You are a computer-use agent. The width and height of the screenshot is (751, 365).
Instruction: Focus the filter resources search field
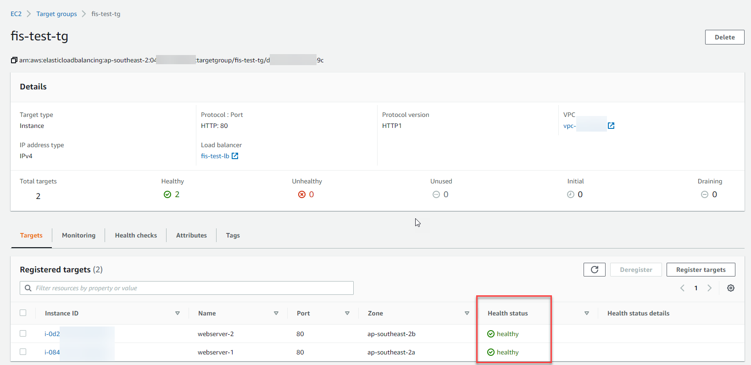click(193, 288)
